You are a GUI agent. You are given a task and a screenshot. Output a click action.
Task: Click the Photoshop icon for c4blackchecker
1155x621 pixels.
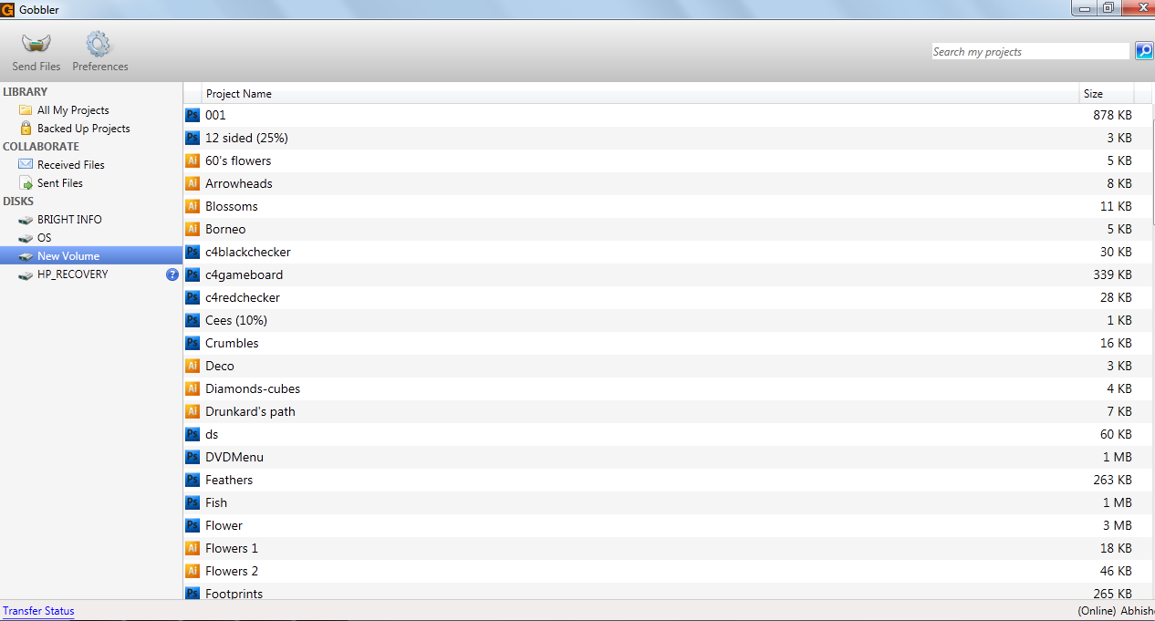pos(192,252)
